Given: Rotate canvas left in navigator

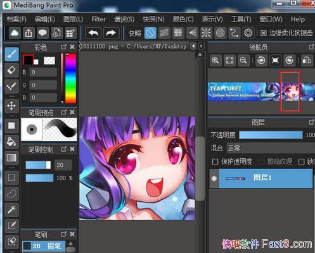Looking at the screenshot, I should coord(261,60).
